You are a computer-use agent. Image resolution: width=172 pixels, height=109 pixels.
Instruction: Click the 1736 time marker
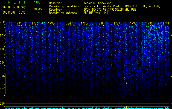100,23
